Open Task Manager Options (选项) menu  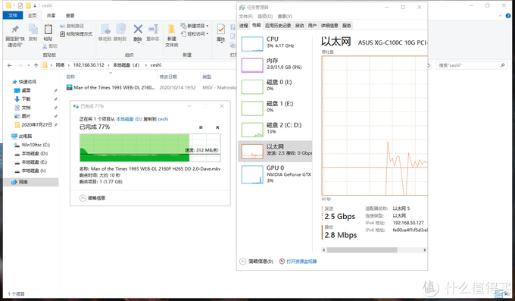click(x=265, y=17)
